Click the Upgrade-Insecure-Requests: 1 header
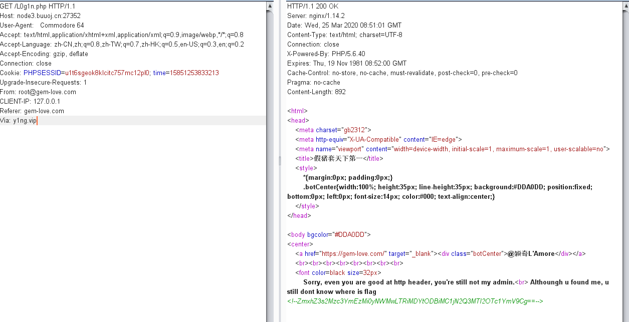 pyautogui.click(x=44, y=83)
